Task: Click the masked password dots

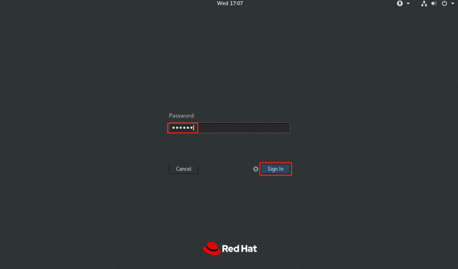Action: tap(183, 128)
